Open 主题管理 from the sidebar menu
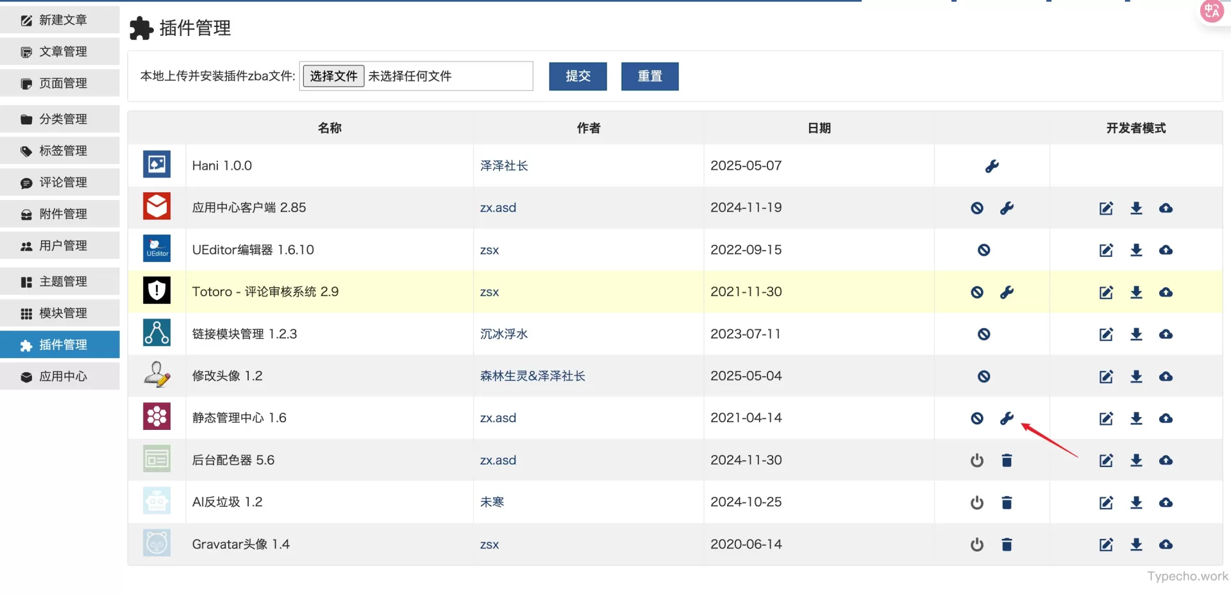Image resolution: width=1231 pixels, height=594 pixels. (60, 281)
